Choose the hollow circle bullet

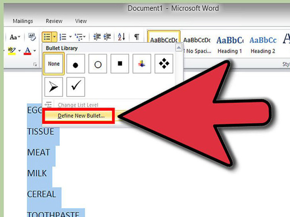pos(98,64)
